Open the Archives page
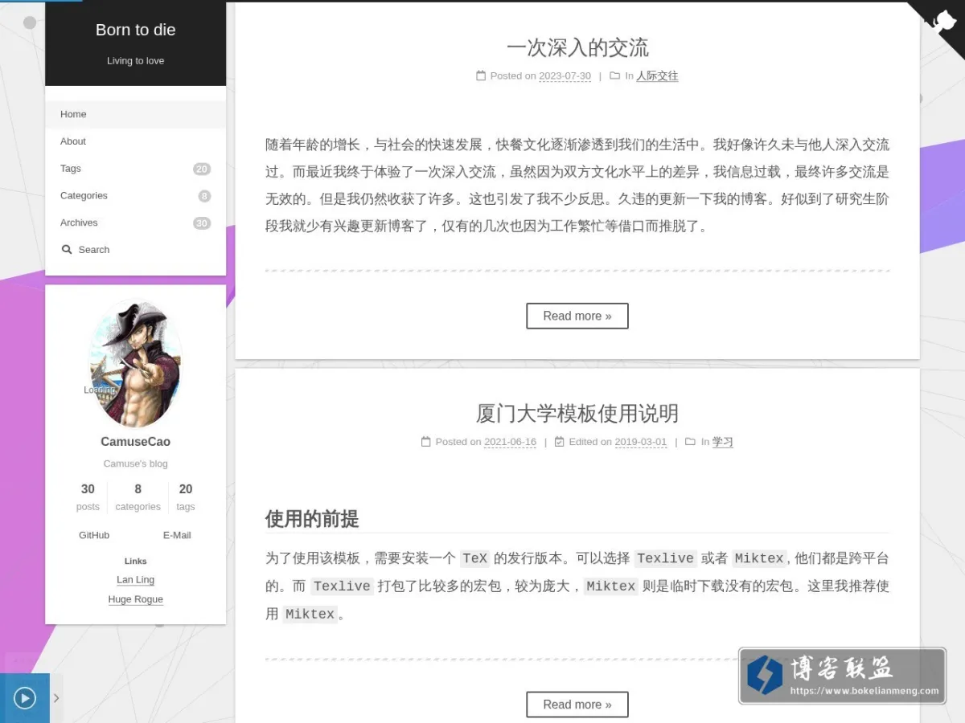This screenshot has height=723, width=965. coord(135,223)
